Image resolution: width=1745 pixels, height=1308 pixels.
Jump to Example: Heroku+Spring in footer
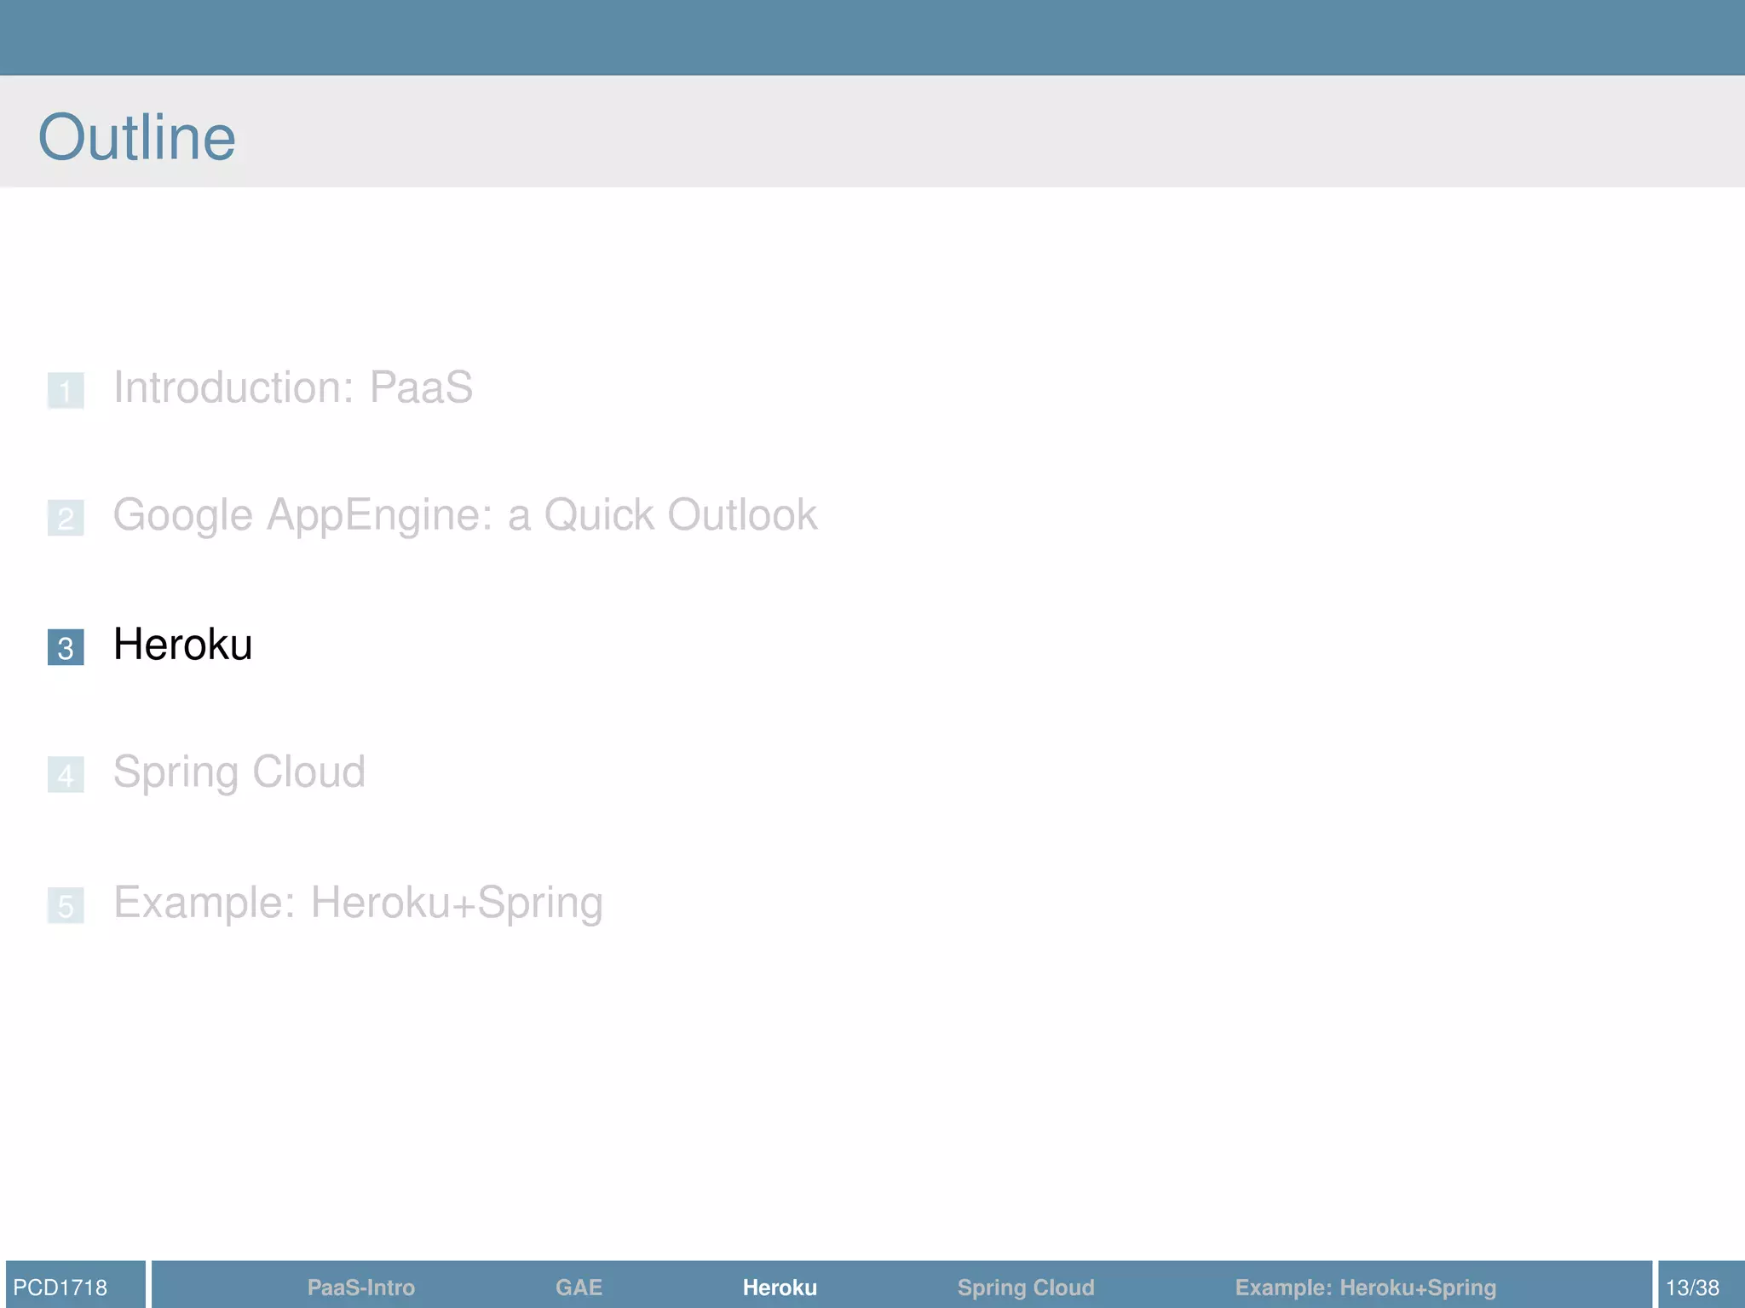[x=1366, y=1288]
